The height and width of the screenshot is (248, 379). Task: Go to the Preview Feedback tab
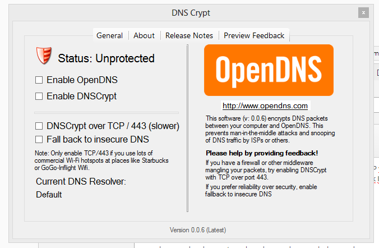[254, 35]
